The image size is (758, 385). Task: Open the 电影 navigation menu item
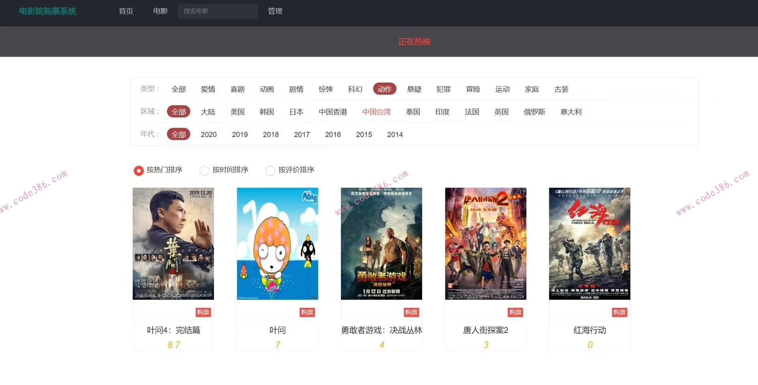coord(160,11)
